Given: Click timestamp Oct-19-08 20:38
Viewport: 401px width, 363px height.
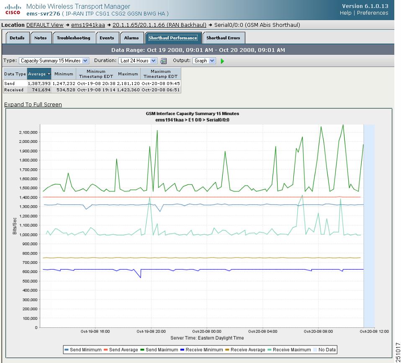Looking at the screenshot, I should [96, 83].
